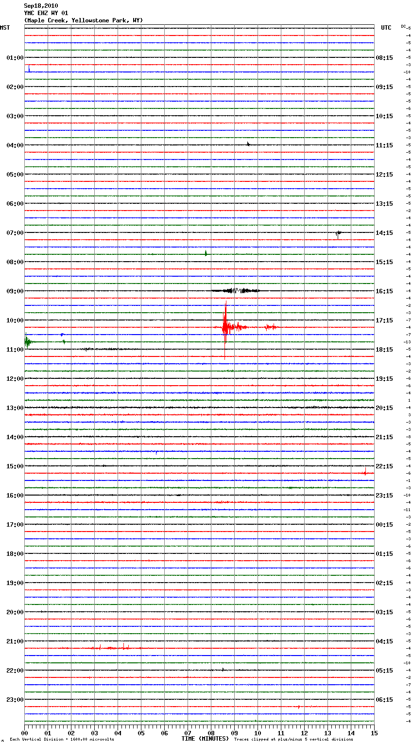Click the second red aftershock on 10:15 trace
413x746 pixels.
(271, 327)
